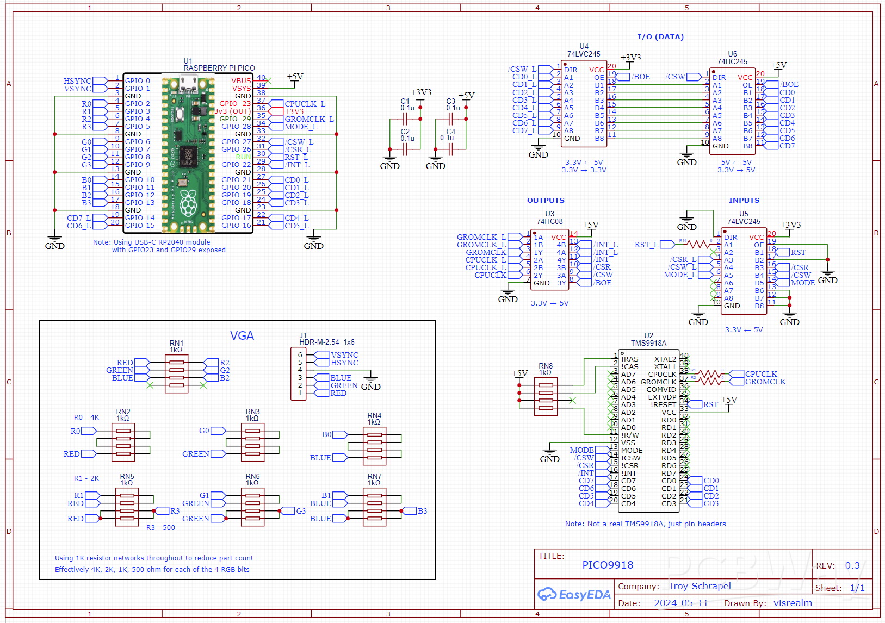Select the 74HC08 gate U3
Image resolution: width=885 pixels, height=623 pixels.
[550, 258]
